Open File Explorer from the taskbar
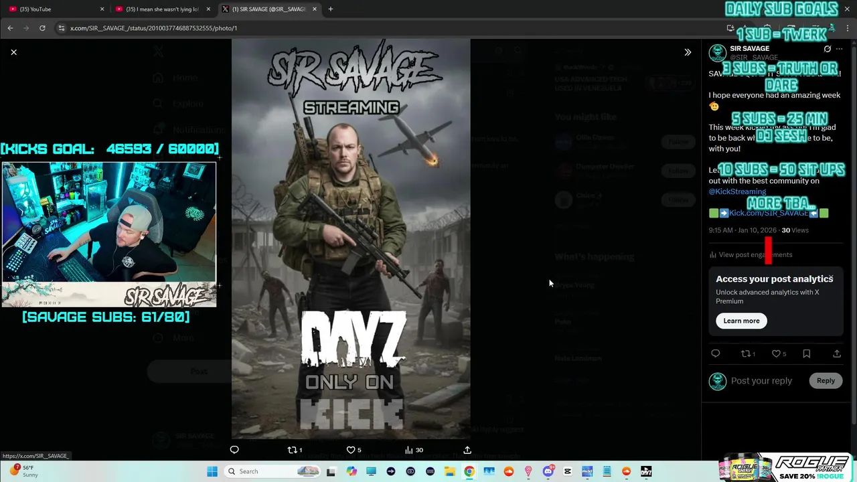 450,471
